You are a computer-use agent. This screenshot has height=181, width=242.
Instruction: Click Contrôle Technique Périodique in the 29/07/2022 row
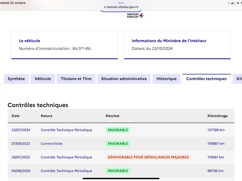66,157
